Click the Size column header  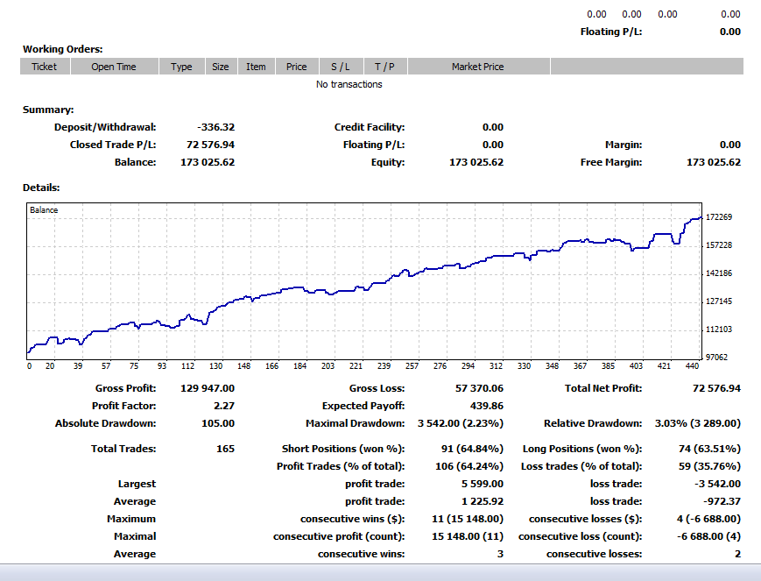(x=221, y=67)
